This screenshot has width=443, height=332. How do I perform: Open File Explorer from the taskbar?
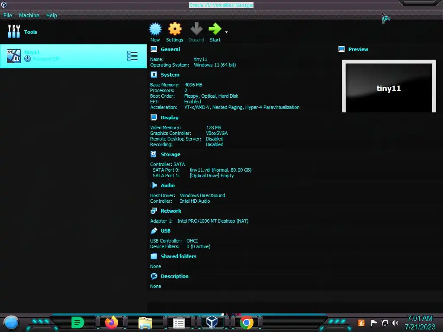pyautogui.click(x=145, y=322)
